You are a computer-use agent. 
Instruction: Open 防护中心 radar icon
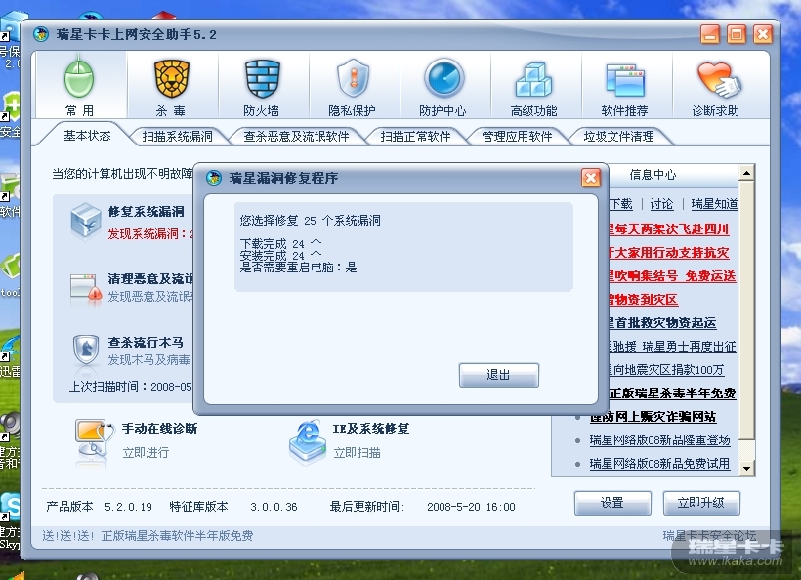coord(443,78)
